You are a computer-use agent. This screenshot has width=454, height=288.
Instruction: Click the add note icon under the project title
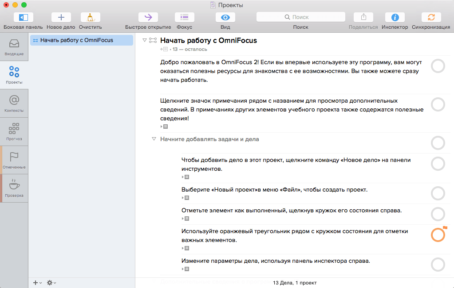tap(164, 49)
